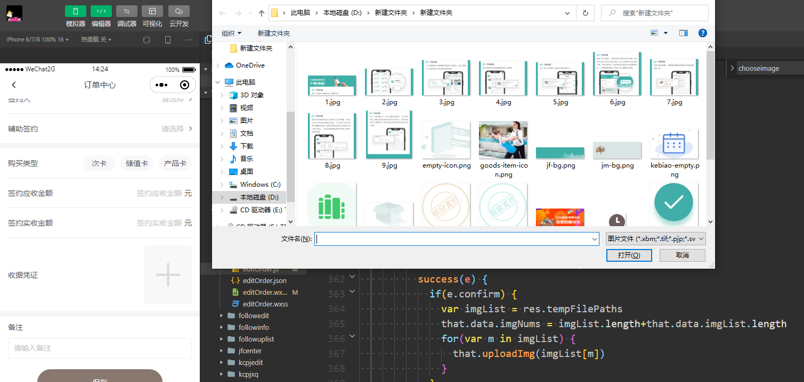Click the 新建文件夹 toolbar button
This screenshot has height=382, width=804.
pyautogui.click(x=273, y=33)
